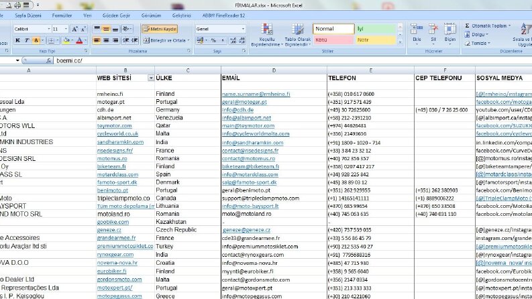Open the WEB SİTESİ filter dropdown
Viewport: 532px width, 299px height.
point(151,78)
